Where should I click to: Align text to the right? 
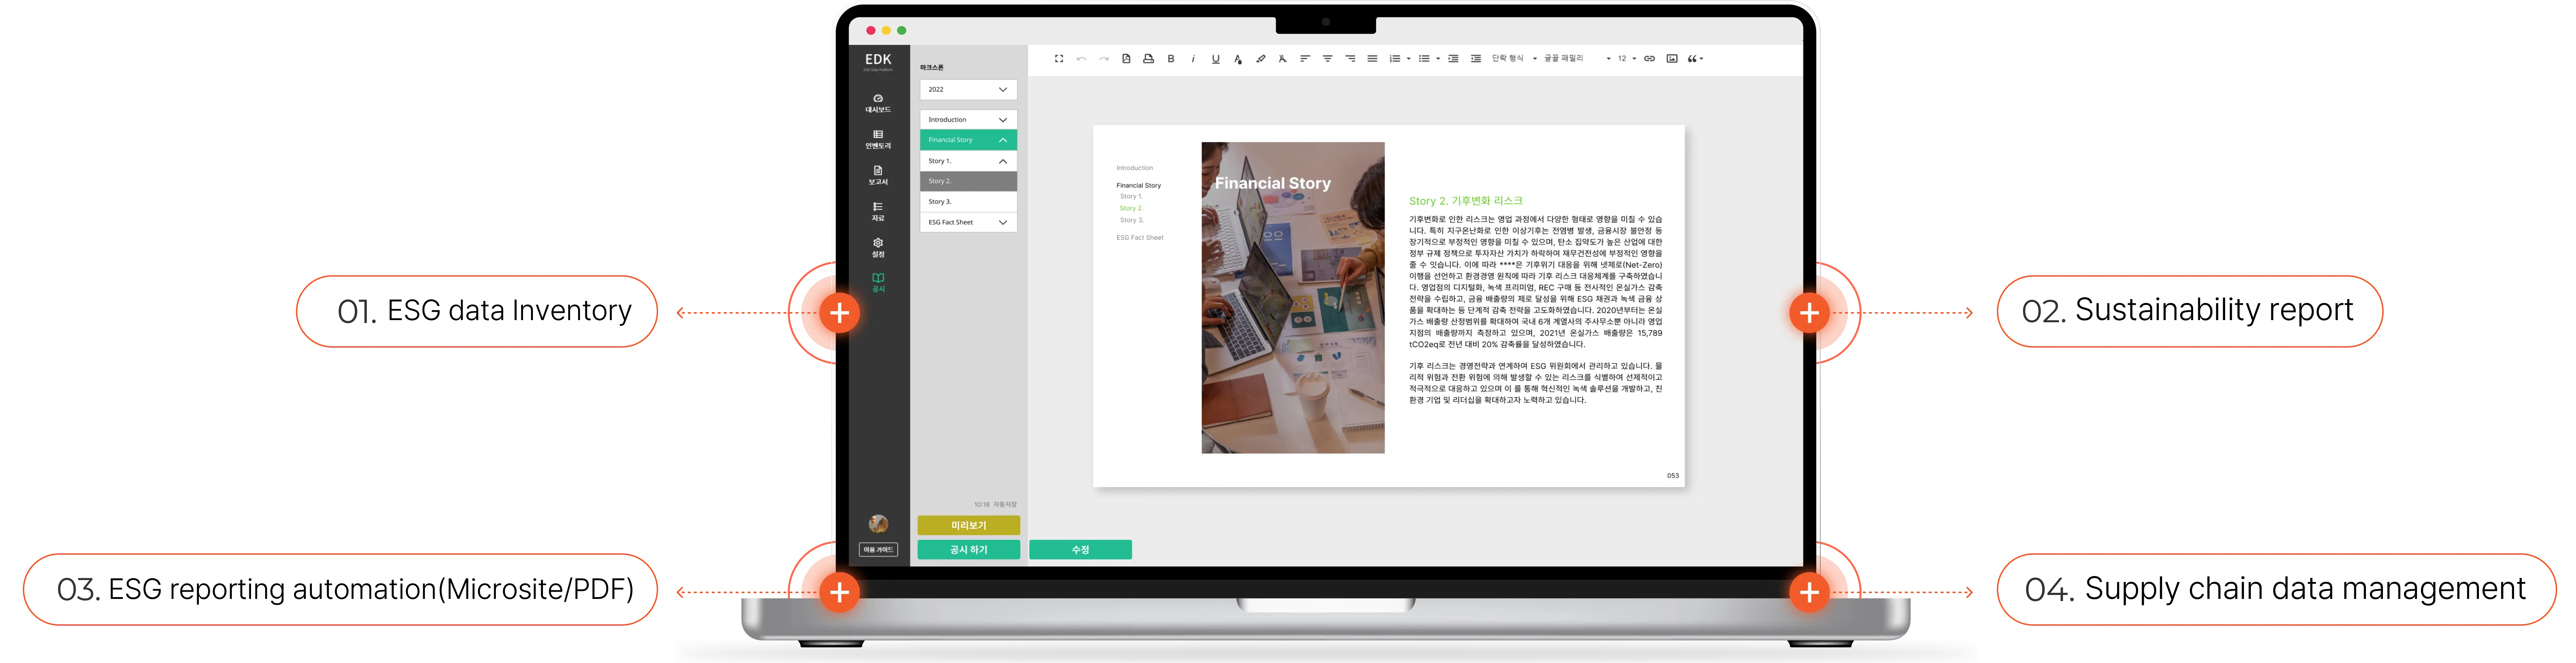click(x=1350, y=59)
